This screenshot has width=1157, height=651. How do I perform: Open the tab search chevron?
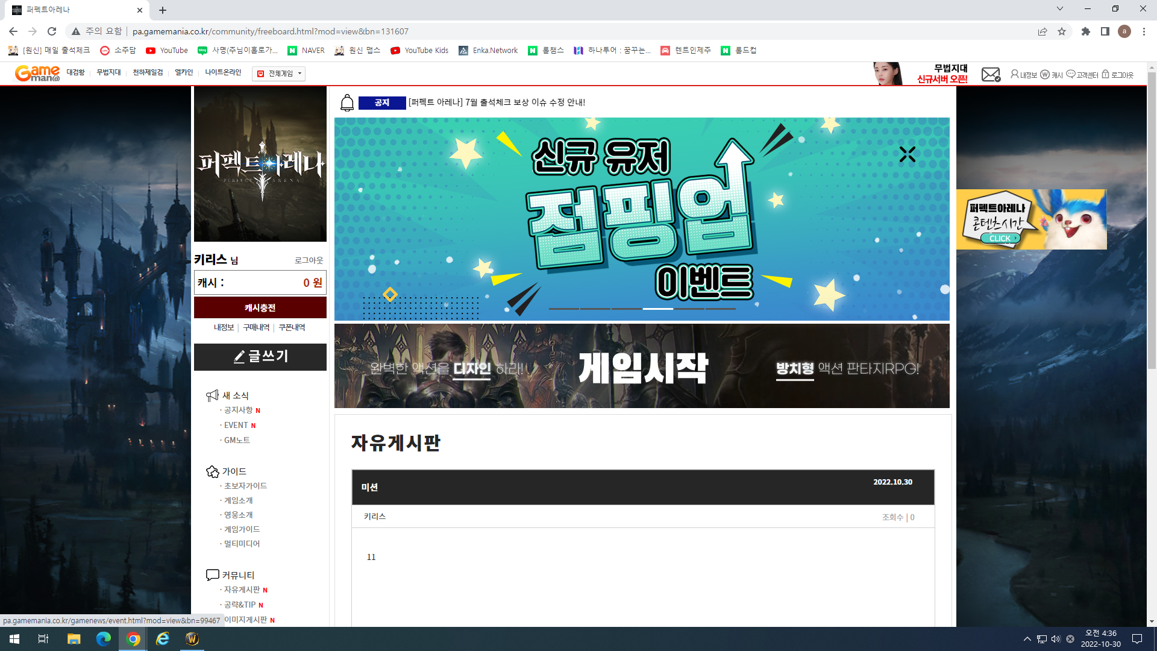[x=1060, y=8]
